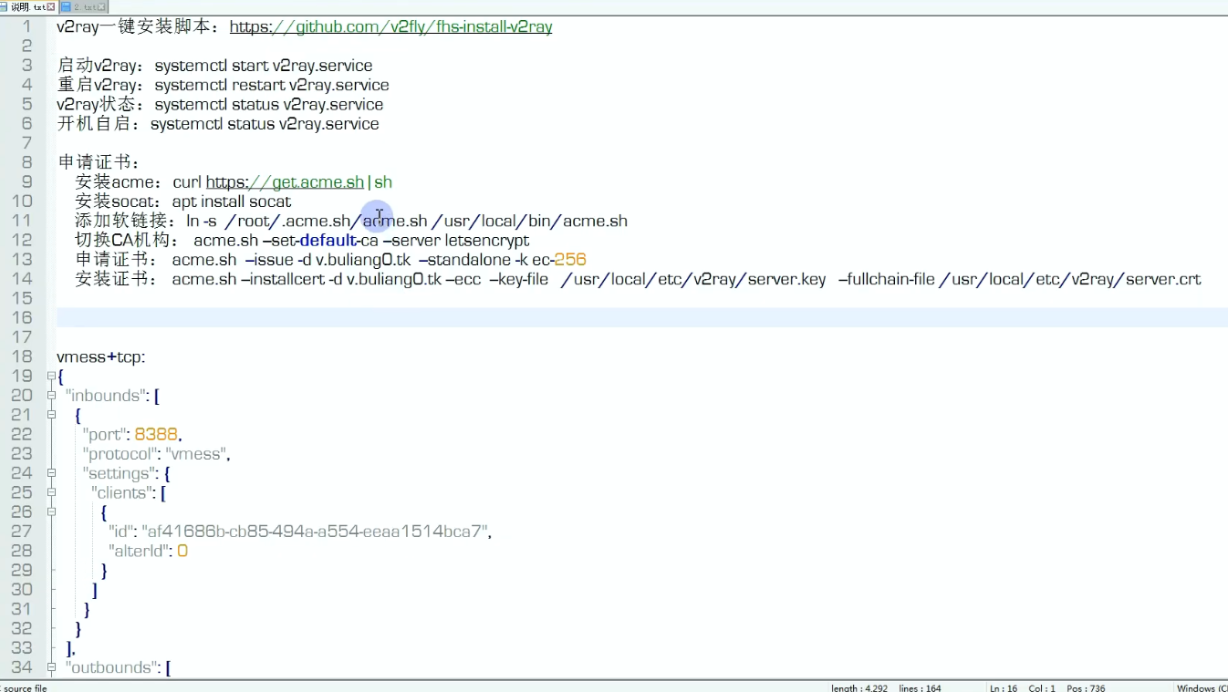Click "Ln : 16" in status bar
Screen dimensions: 1228x692
click(x=1004, y=687)
